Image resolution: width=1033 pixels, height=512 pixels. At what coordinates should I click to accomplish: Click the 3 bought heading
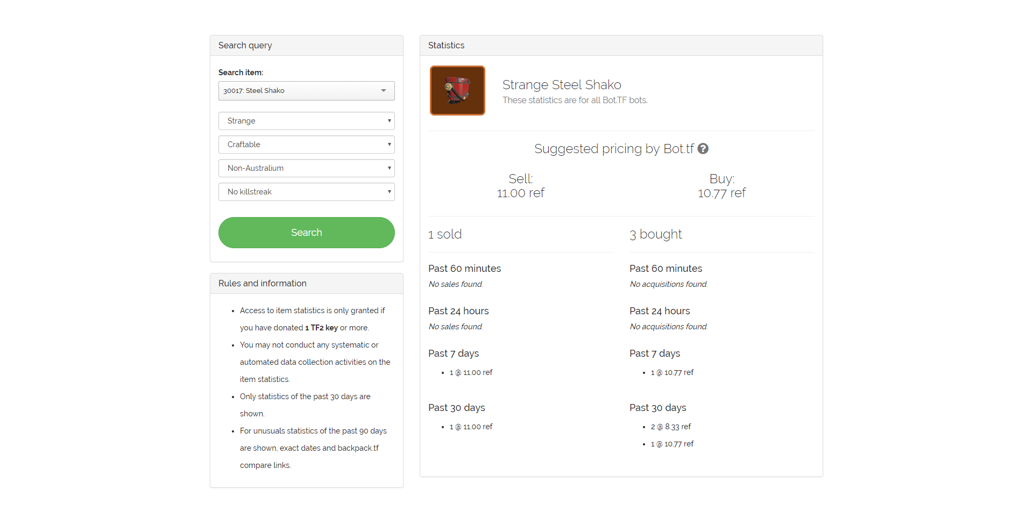pyautogui.click(x=655, y=234)
